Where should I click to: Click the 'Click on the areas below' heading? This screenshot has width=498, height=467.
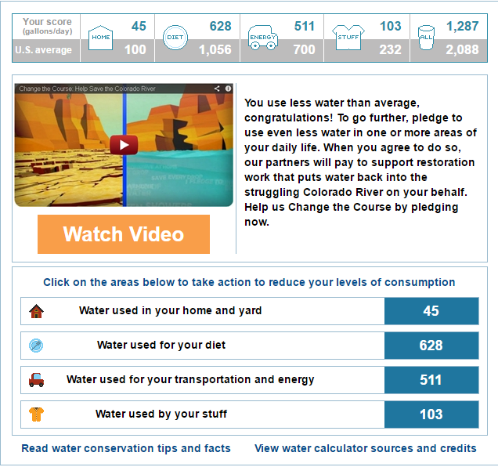[x=249, y=282]
